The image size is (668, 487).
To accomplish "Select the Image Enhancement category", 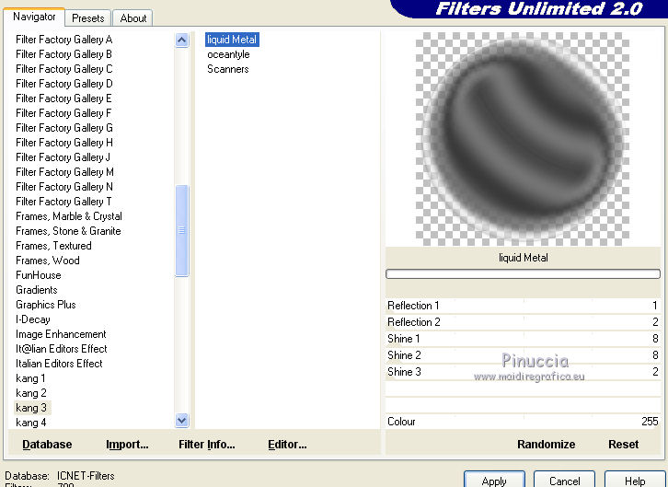I will click(x=61, y=334).
